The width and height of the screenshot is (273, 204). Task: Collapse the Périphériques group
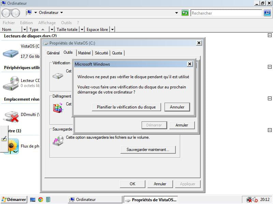pyautogui.click(x=270, y=67)
